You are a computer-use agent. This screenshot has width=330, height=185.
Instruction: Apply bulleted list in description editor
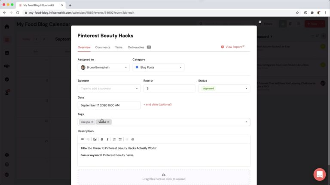pos(120,139)
